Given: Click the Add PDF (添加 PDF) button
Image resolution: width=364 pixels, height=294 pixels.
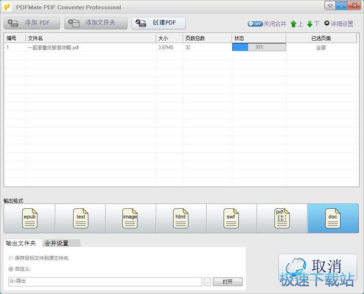Looking at the screenshot, I should pyautogui.click(x=32, y=23).
